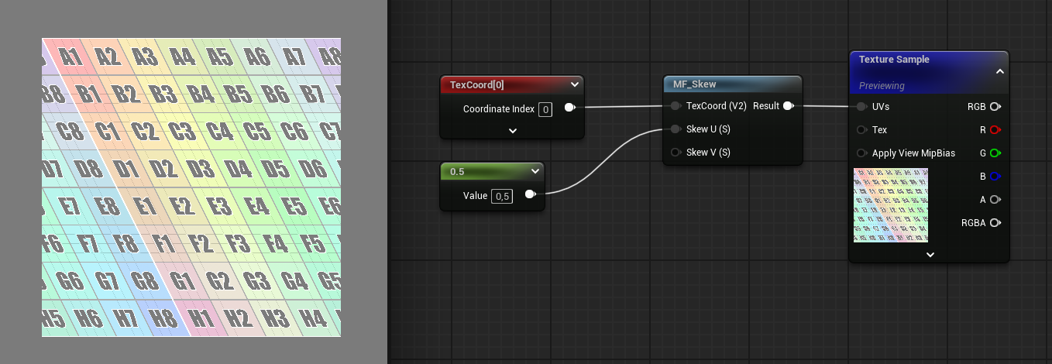
Task: Collapse Texture Sample node with top arrow
Action: 999,71
